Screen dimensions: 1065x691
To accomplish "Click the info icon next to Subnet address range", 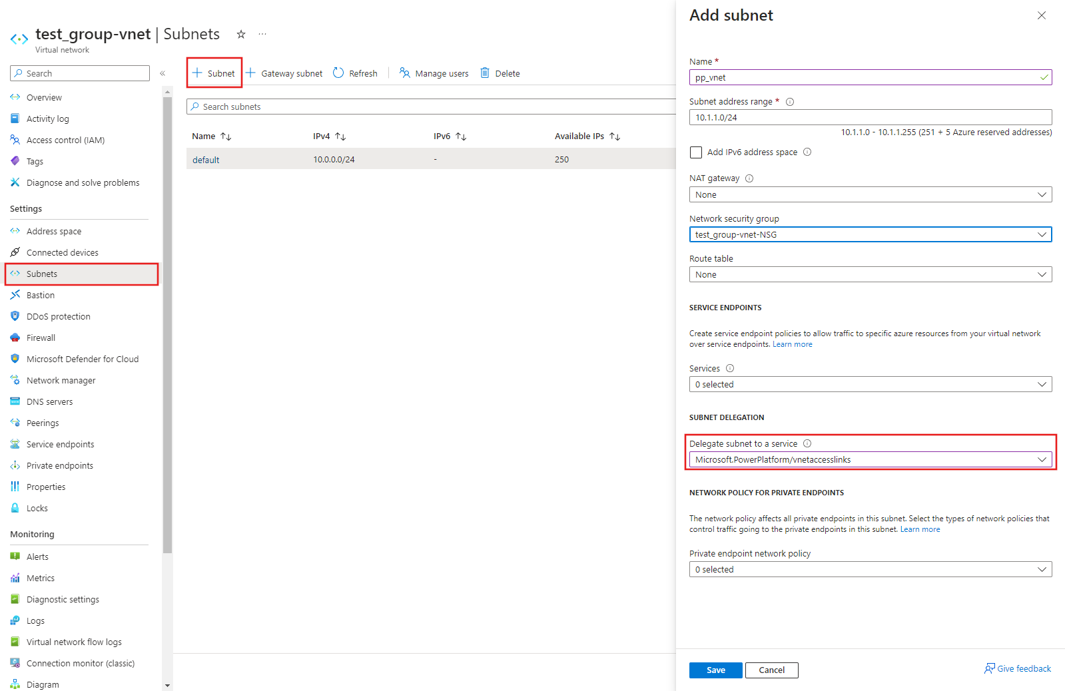I will (790, 102).
